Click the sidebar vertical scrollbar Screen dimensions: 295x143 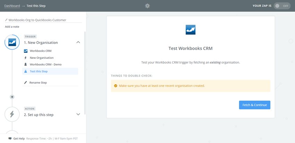85,73
